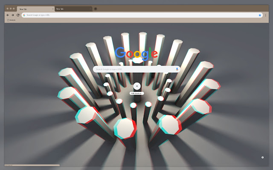The image size is (273, 170).
Task: Reload the page
Action: pos(18,15)
